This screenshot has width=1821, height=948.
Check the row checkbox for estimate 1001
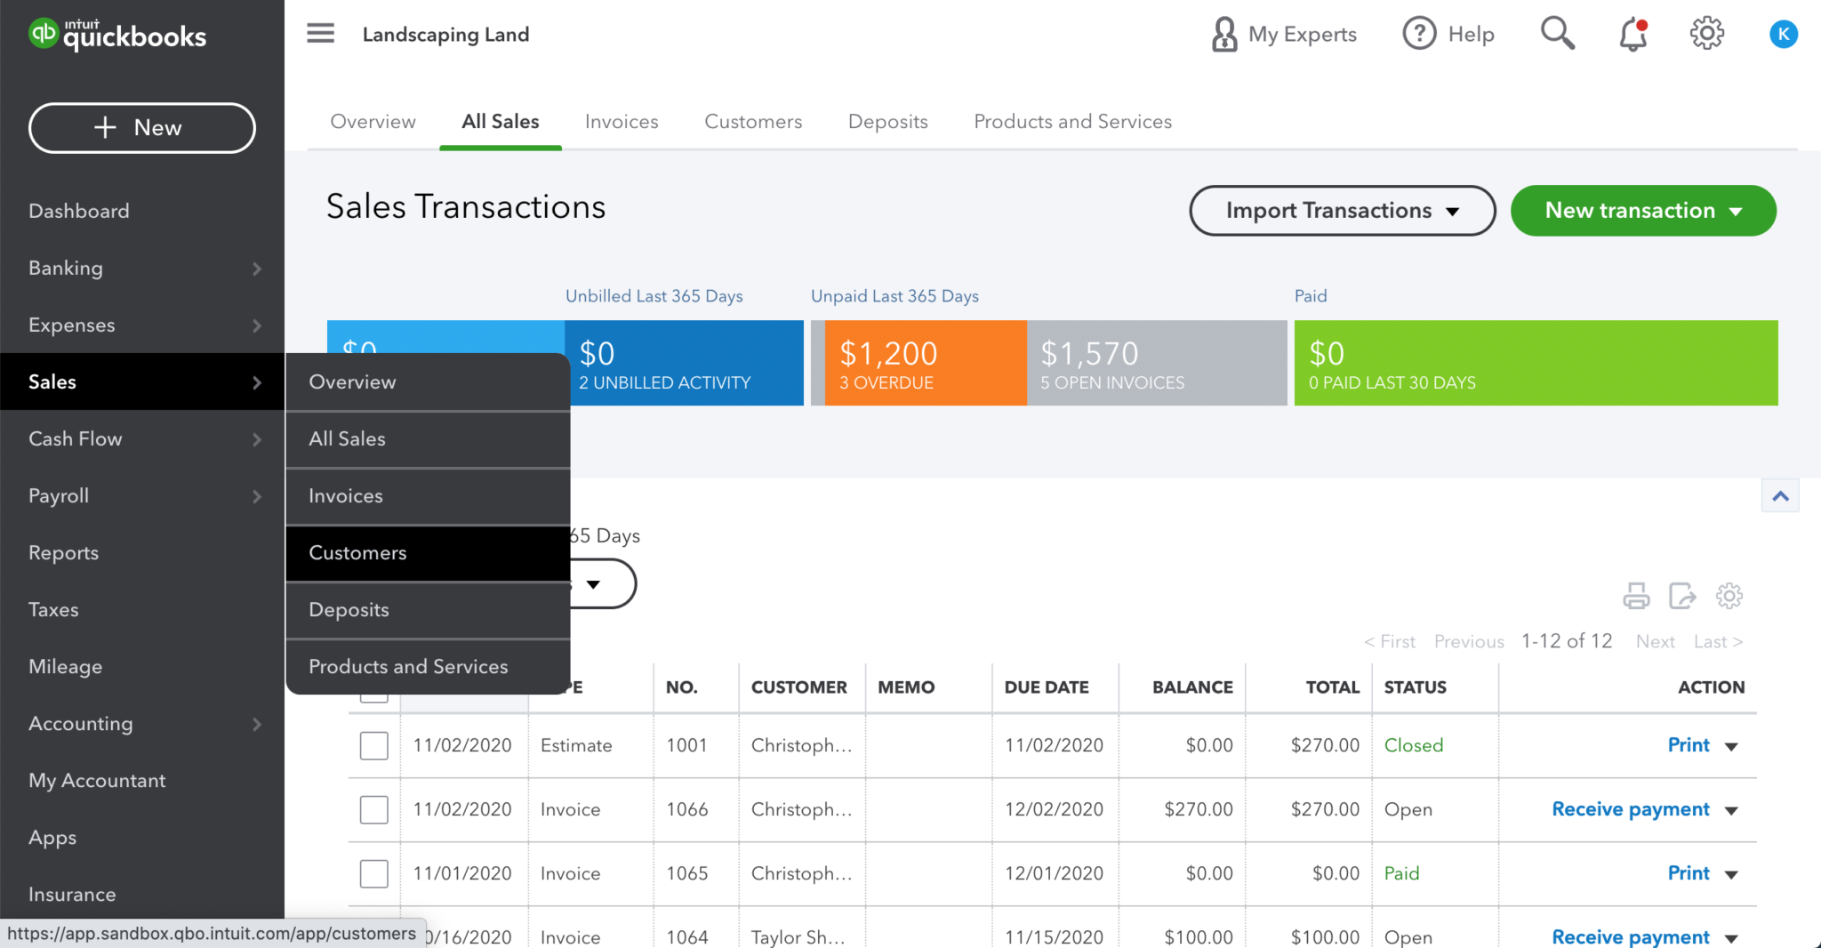(374, 745)
